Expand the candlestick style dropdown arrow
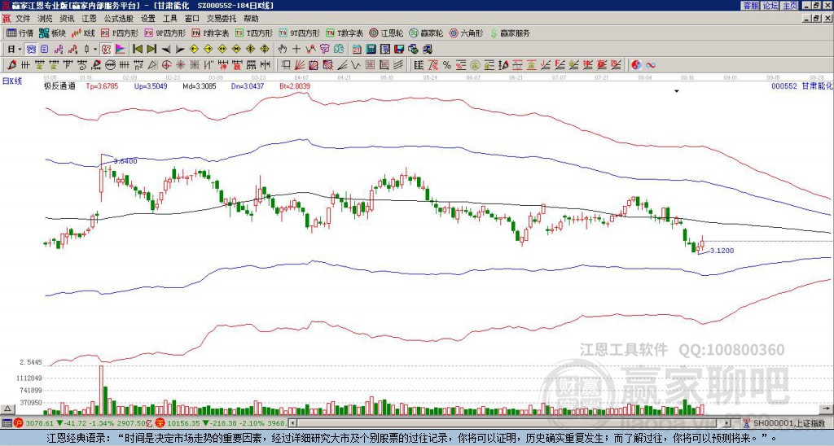Viewport: 834px width, 446px height. click(x=95, y=49)
